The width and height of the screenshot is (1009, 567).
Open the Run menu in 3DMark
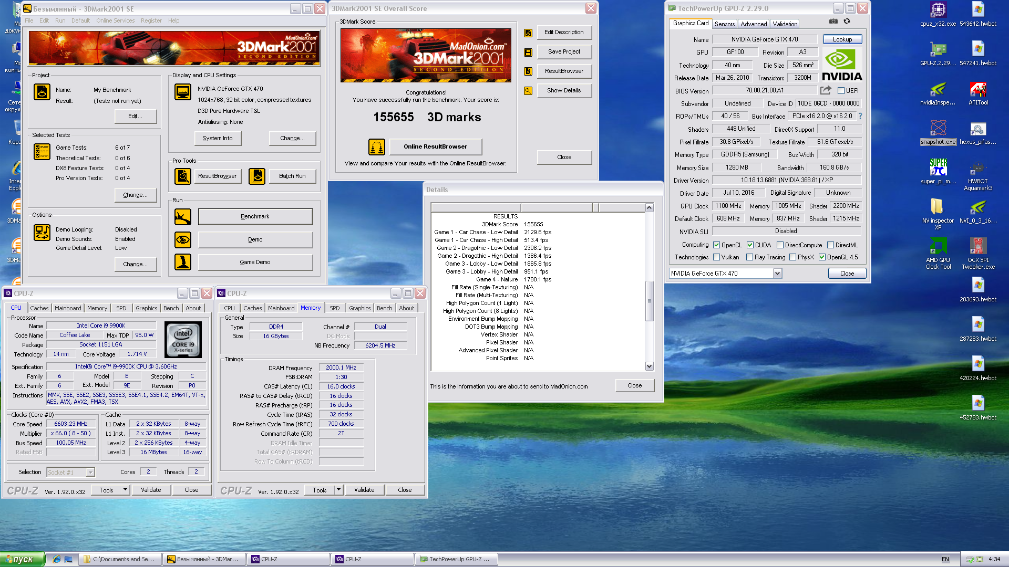click(x=60, y=20)
